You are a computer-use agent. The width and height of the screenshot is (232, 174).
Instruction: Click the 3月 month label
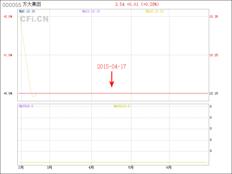point(49,168)
